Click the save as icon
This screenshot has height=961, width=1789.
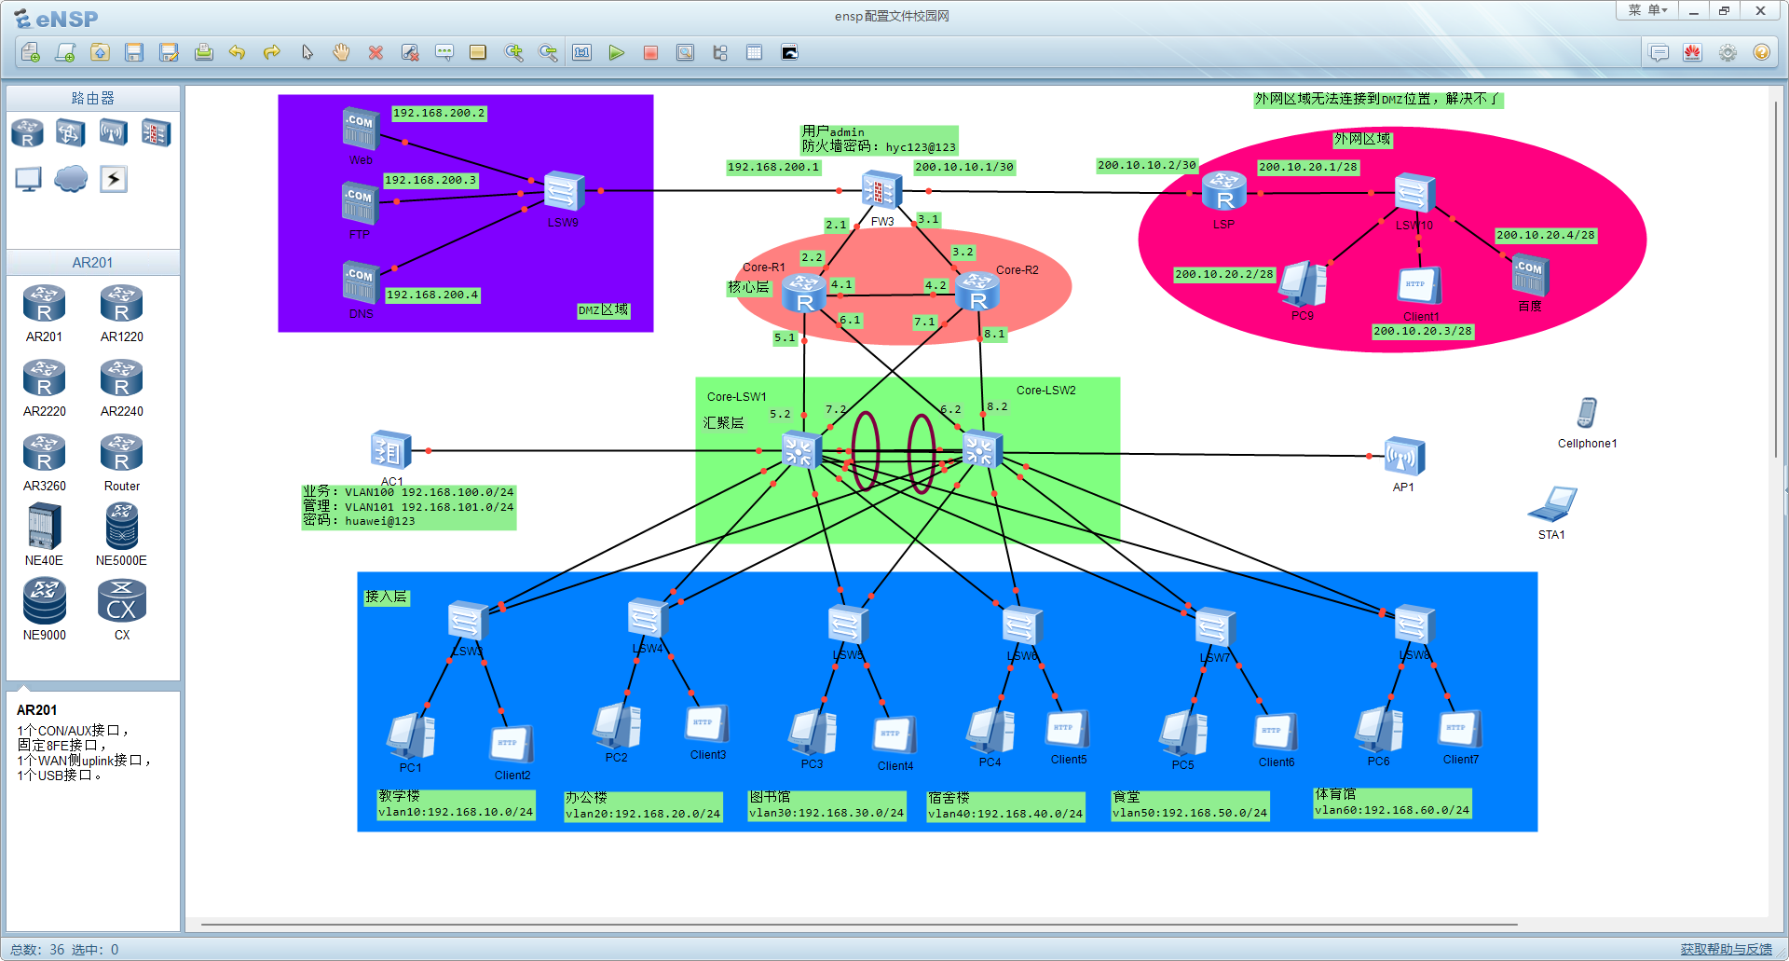[x=169, y=52]
